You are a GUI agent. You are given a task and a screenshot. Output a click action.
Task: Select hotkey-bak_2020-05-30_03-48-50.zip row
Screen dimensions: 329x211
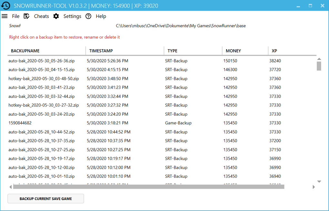(x=44, y=79)
